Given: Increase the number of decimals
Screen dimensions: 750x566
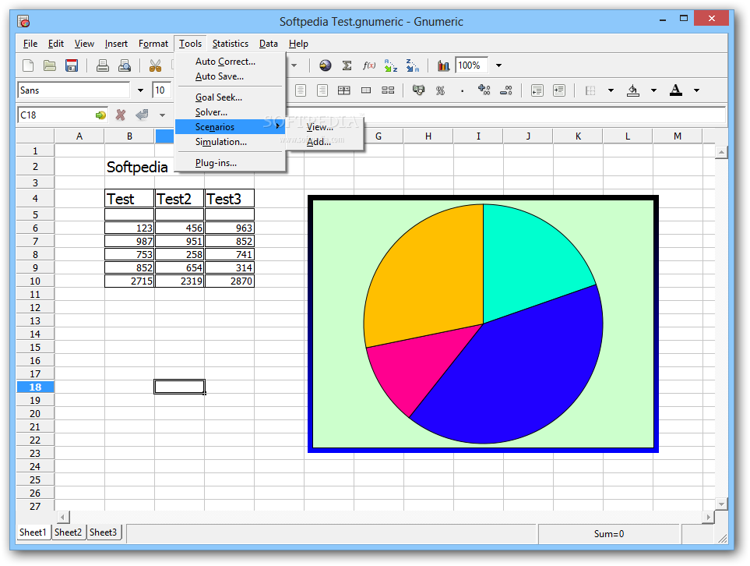Looking at the screenshot, I should coord(484,90).
